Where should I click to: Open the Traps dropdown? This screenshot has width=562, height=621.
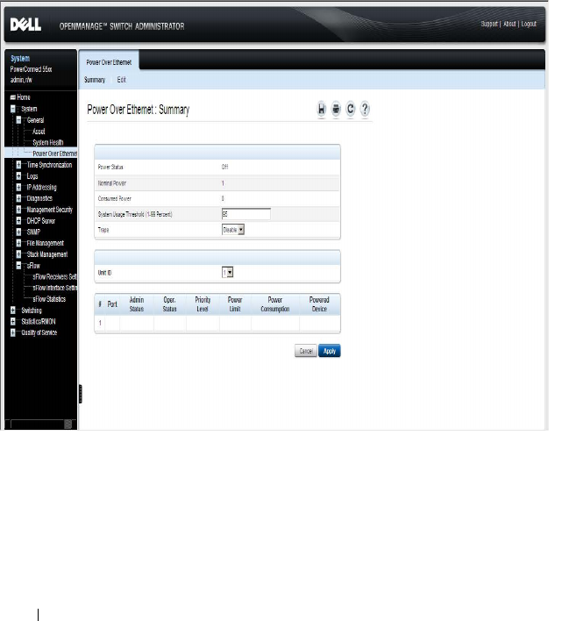[x=233, y=230]
